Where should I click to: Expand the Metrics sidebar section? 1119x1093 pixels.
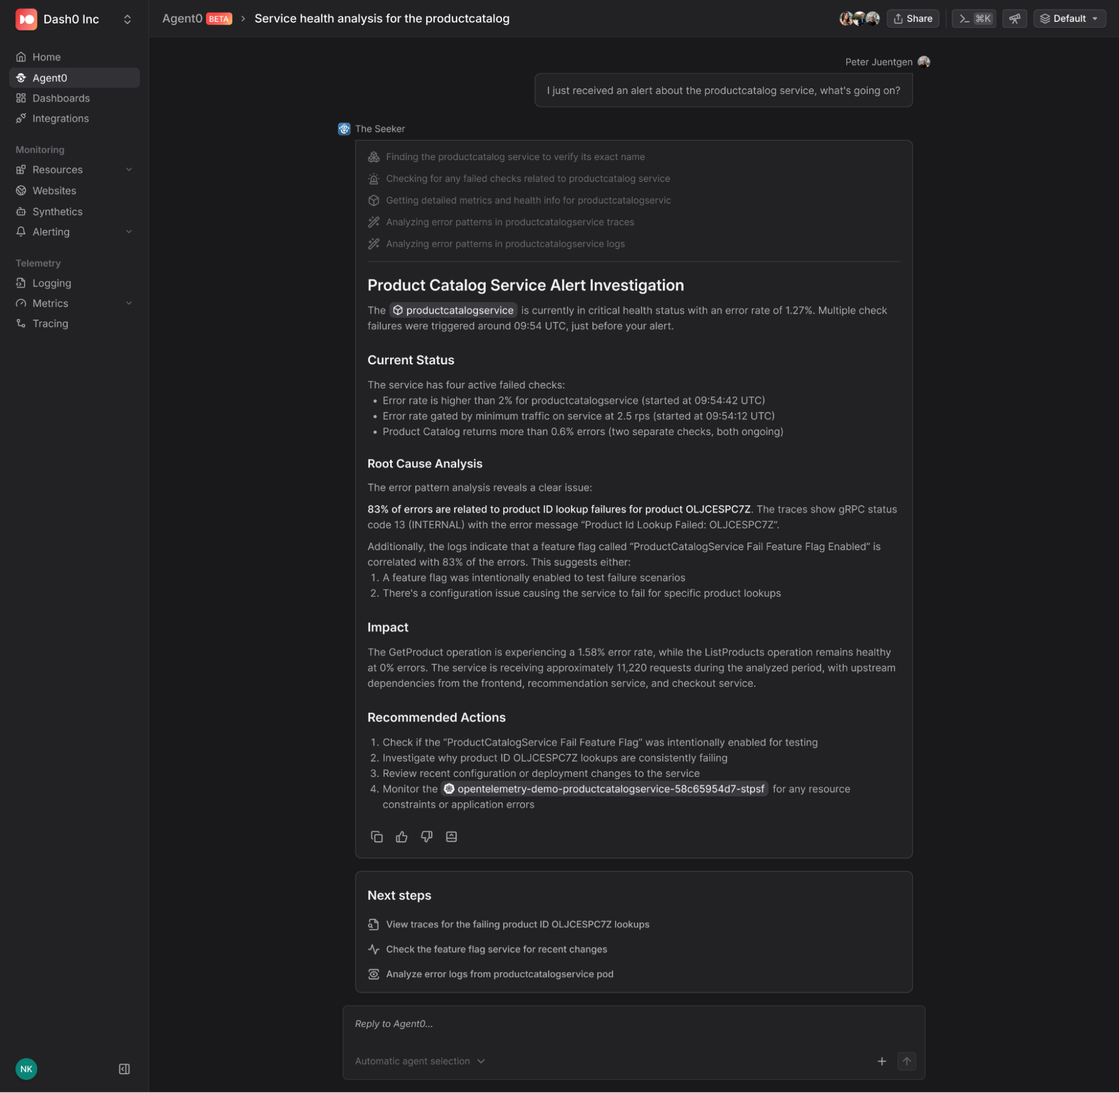129,303
